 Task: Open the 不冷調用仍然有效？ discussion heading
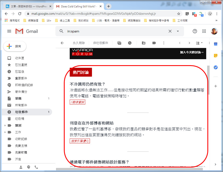click(87, 84)
